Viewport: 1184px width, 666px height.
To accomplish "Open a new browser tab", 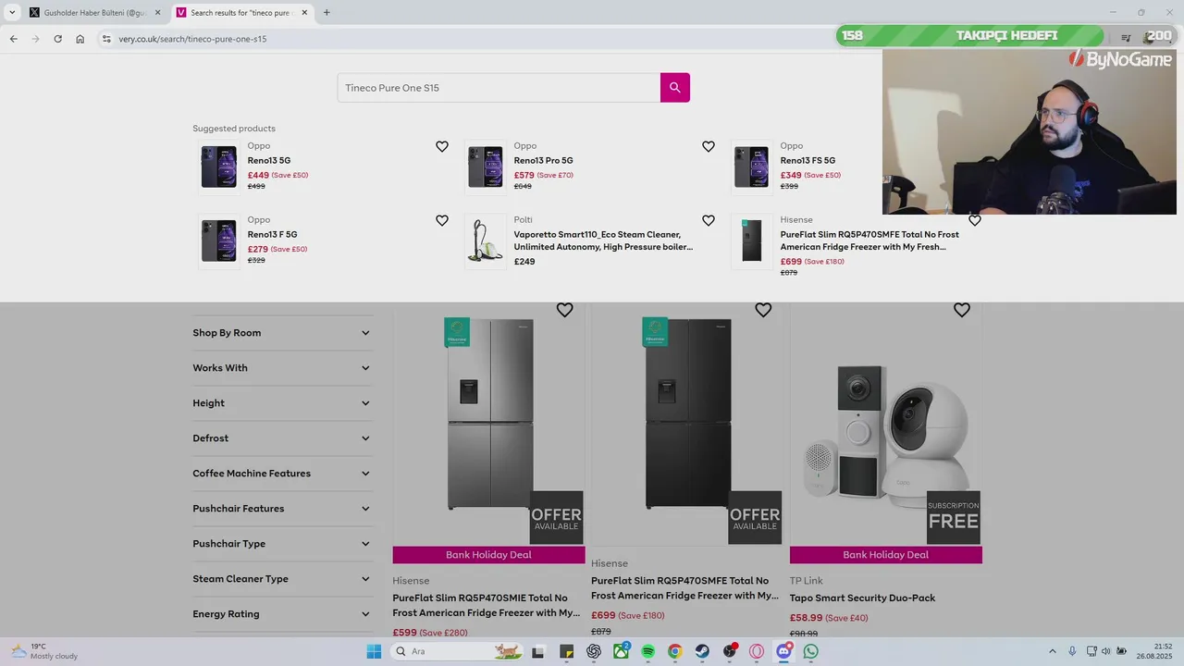I will [327, 13].
